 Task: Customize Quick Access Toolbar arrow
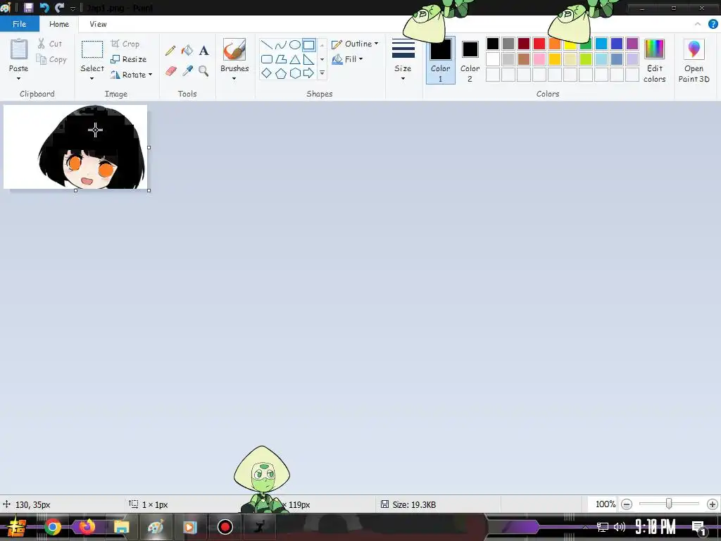pyautogui.click(x=73, y=8)
